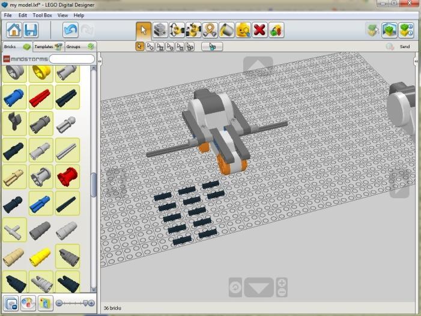
Task: Enable color and shape selection mode
Action: (x=190, y=46)
